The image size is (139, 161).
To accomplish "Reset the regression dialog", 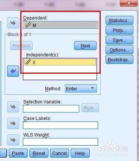I will pos(39,153).
